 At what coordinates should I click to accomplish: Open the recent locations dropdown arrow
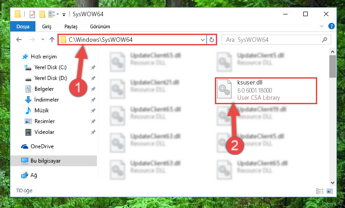(43, 40)
